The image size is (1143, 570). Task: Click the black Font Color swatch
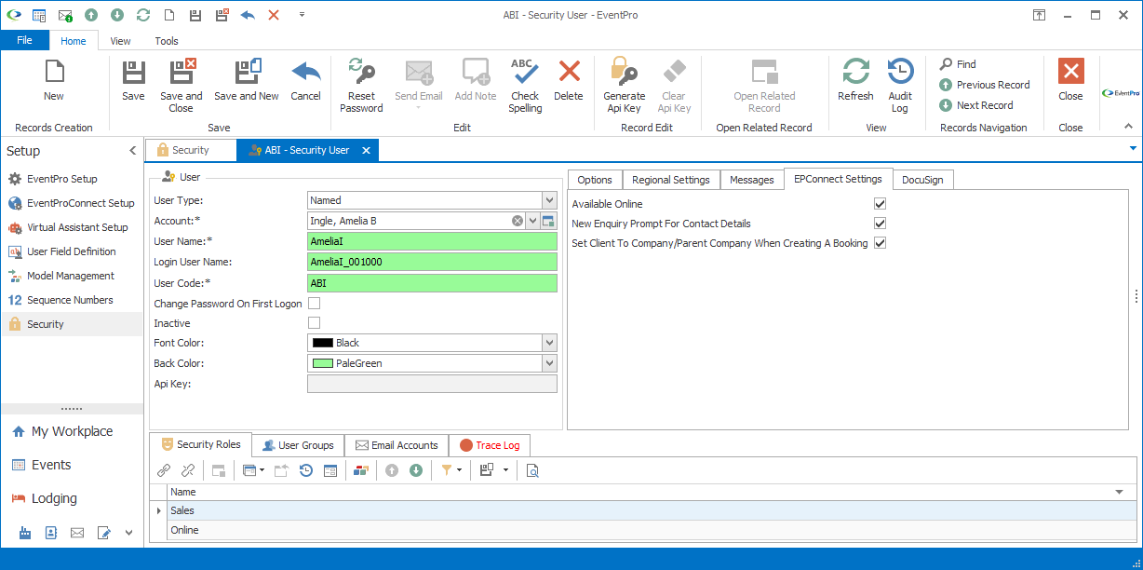click(x=322, y=343)
